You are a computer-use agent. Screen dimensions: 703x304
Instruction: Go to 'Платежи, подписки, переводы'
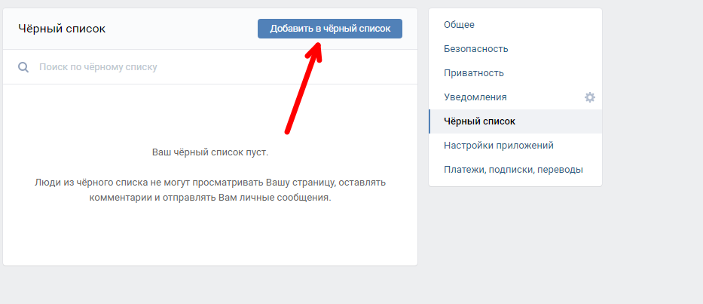point(515,170)
